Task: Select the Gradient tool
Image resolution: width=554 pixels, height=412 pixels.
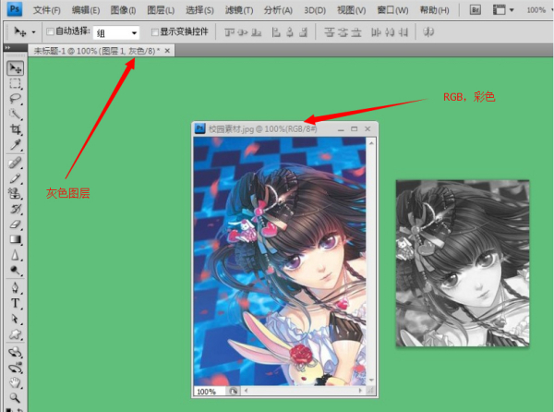Action: [x=16, y=240]
